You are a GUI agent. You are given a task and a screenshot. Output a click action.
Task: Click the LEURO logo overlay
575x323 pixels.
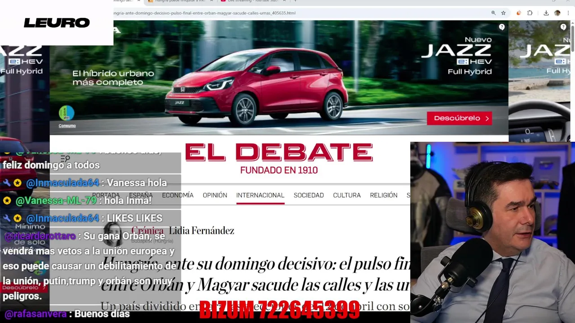[57, 23]
